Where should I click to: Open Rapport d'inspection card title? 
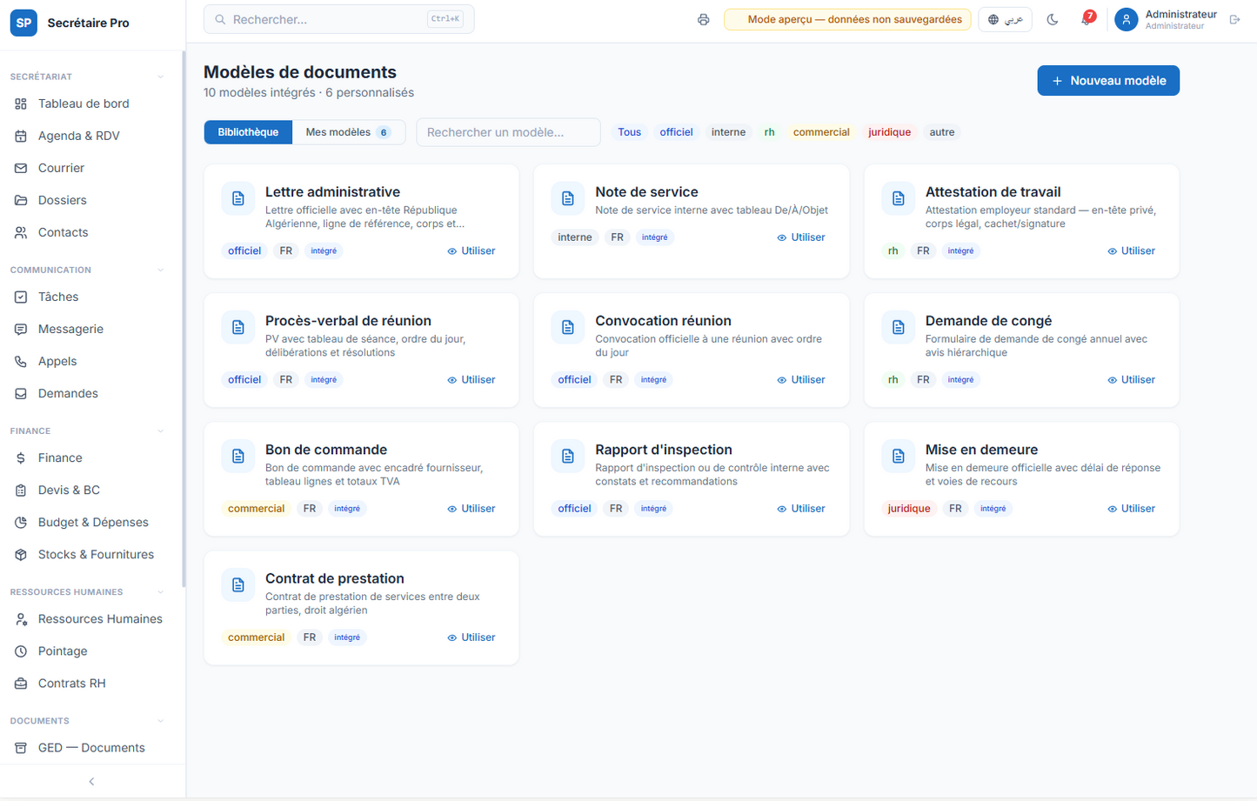(664, 450)
